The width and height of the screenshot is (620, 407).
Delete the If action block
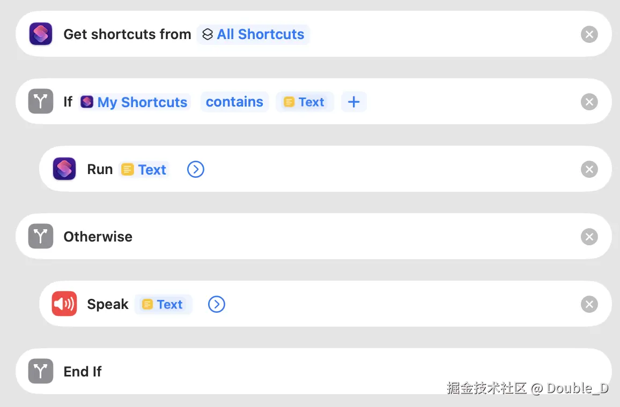coord(589,102)
